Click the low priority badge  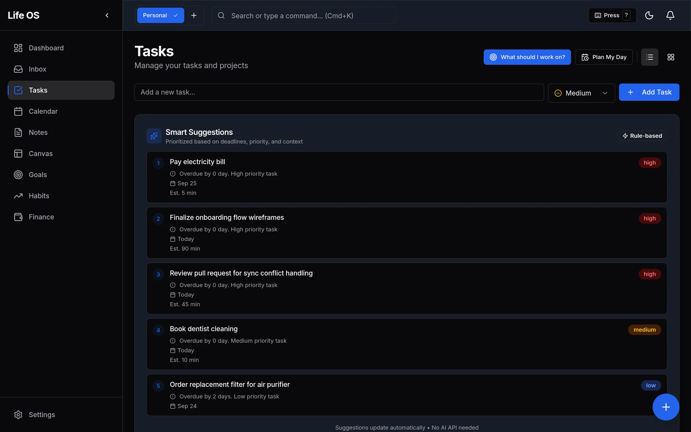point(651,385)
